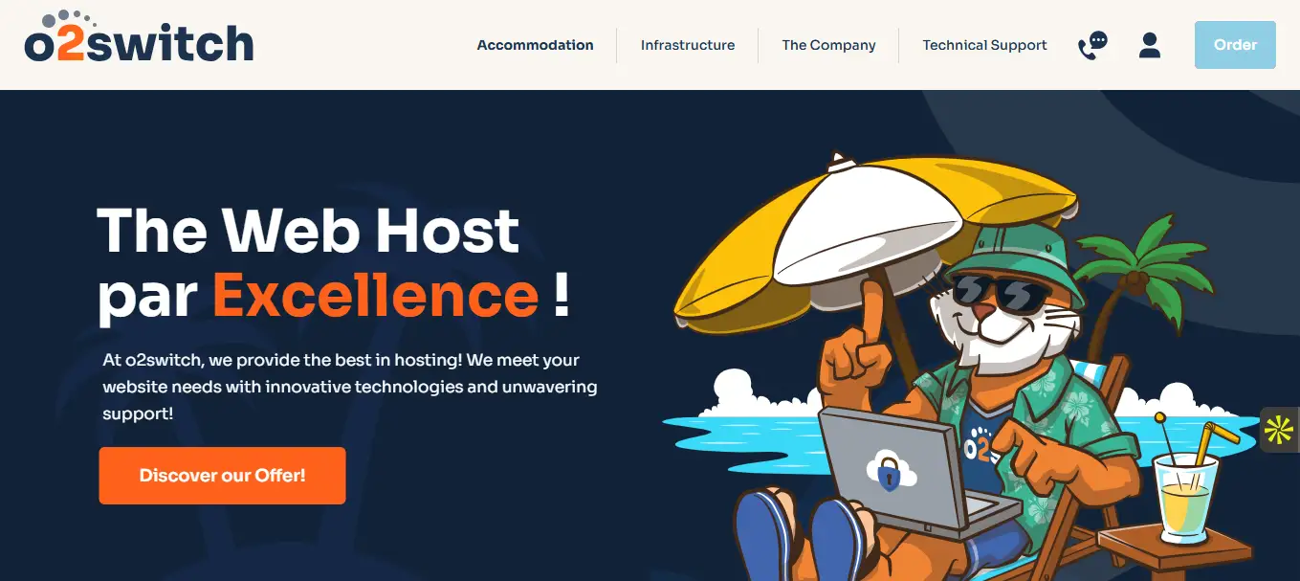Click the blue Order button

(1235, 45)
